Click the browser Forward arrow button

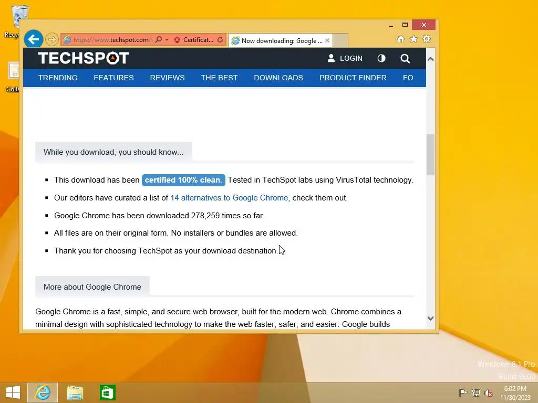coord(52,40)
